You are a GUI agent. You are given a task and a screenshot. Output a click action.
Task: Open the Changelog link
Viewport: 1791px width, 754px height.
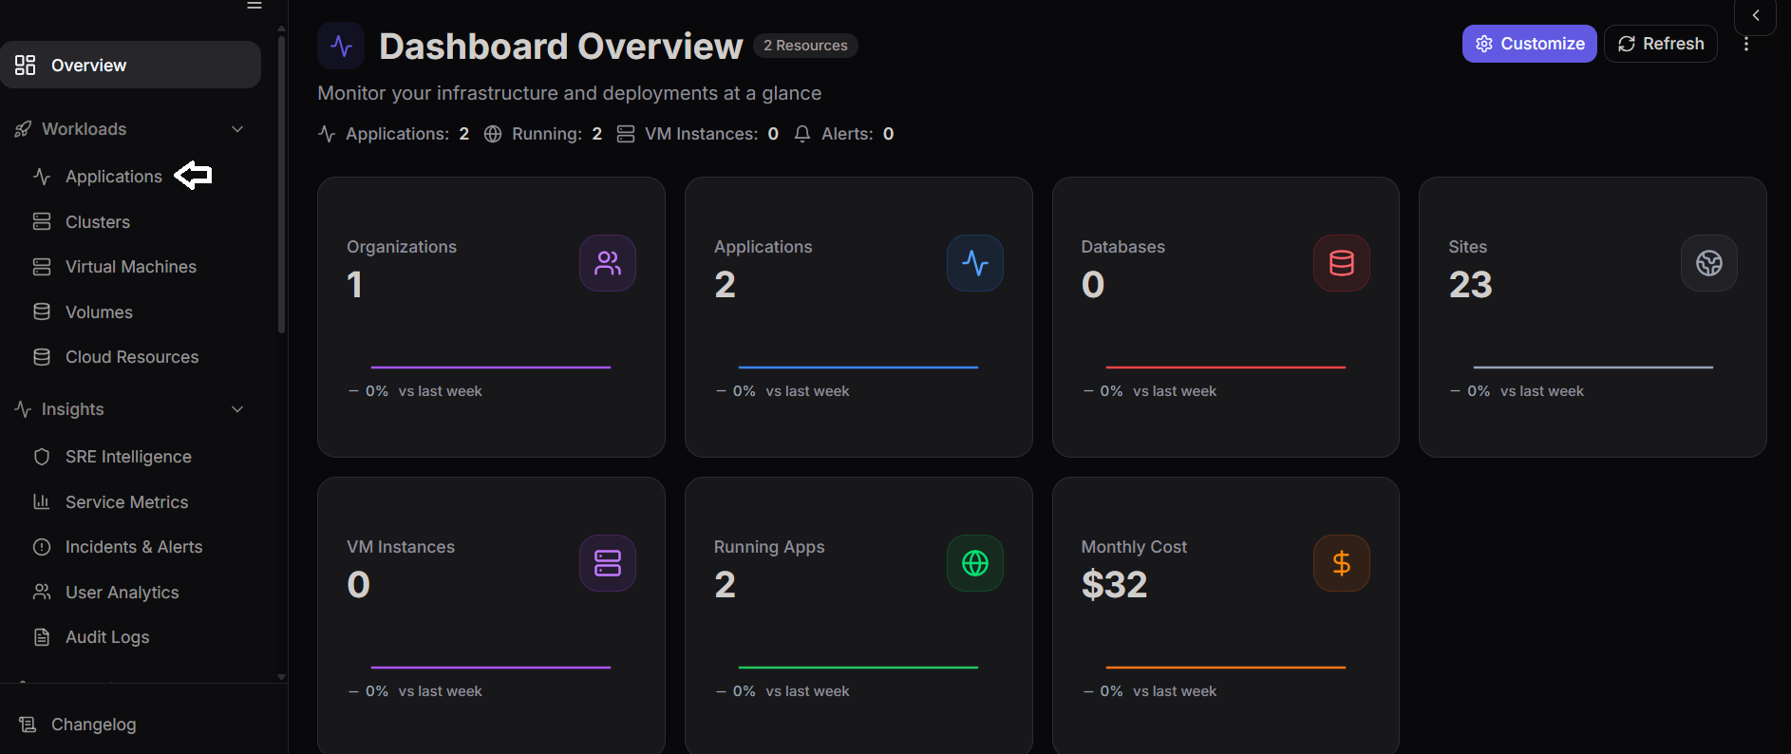tap(93, 725)
